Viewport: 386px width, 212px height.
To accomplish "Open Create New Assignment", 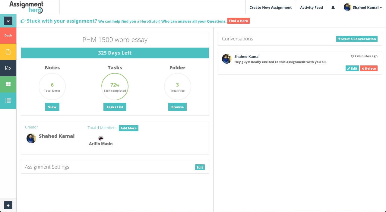I will click(x=270, y=7).
